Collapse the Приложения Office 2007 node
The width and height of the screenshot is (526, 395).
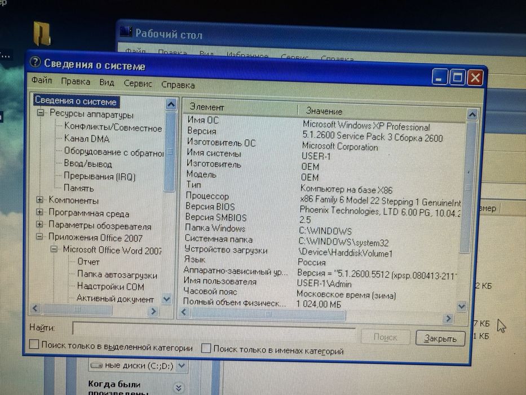coord(39,237)
